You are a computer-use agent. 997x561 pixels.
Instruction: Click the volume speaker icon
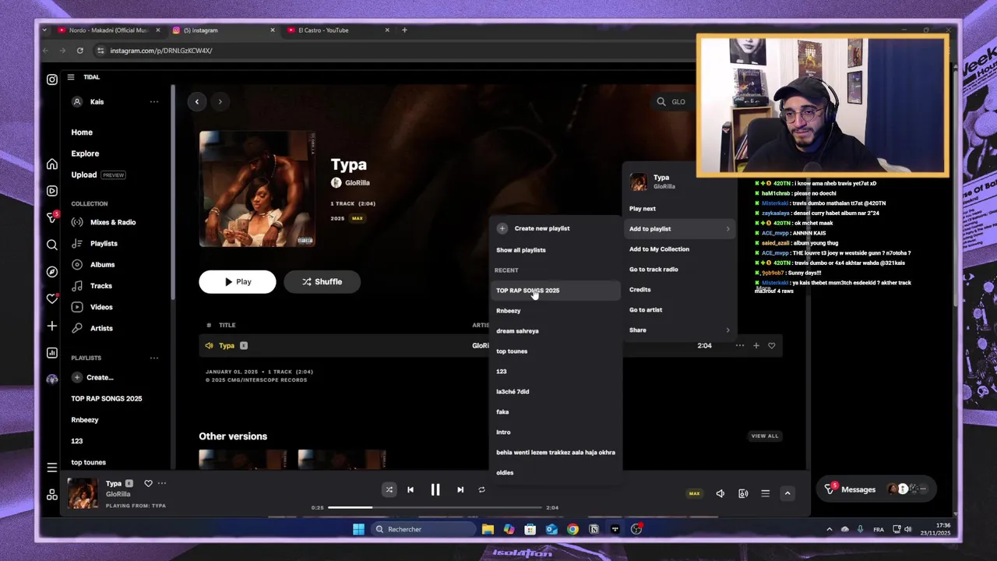[720, 493]
